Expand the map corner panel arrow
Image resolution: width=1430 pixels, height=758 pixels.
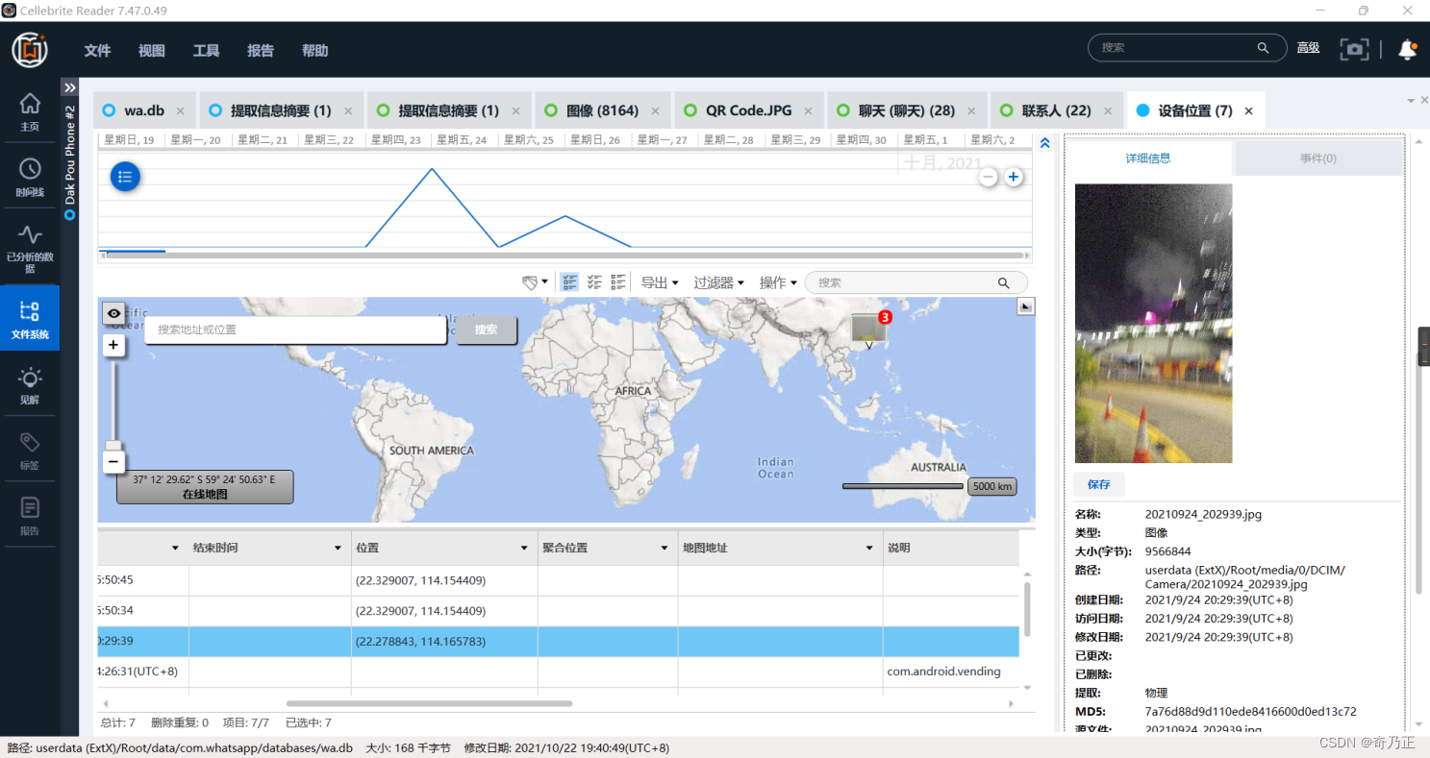pyautogui.click(x=1025, y=306)
